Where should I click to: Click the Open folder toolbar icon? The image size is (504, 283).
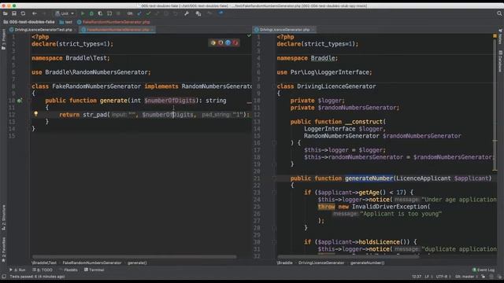(x=6, y=13)
